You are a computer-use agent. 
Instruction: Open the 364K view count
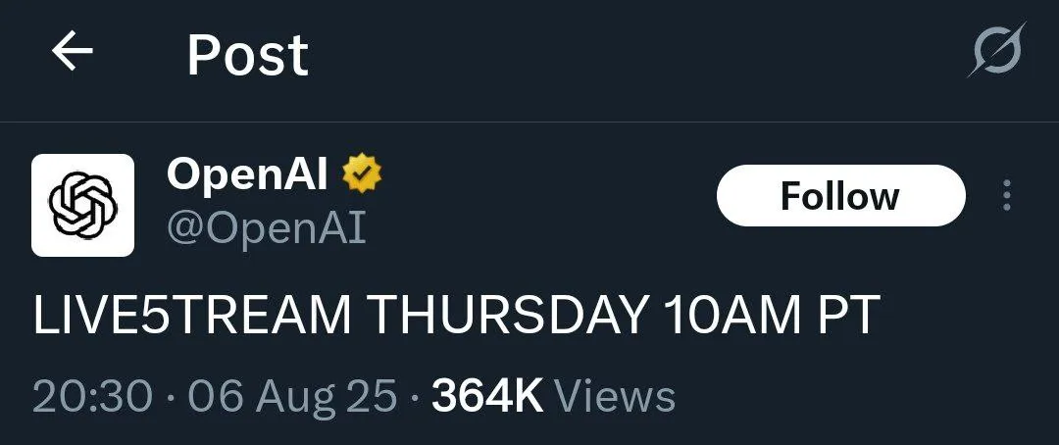[487, 396]
